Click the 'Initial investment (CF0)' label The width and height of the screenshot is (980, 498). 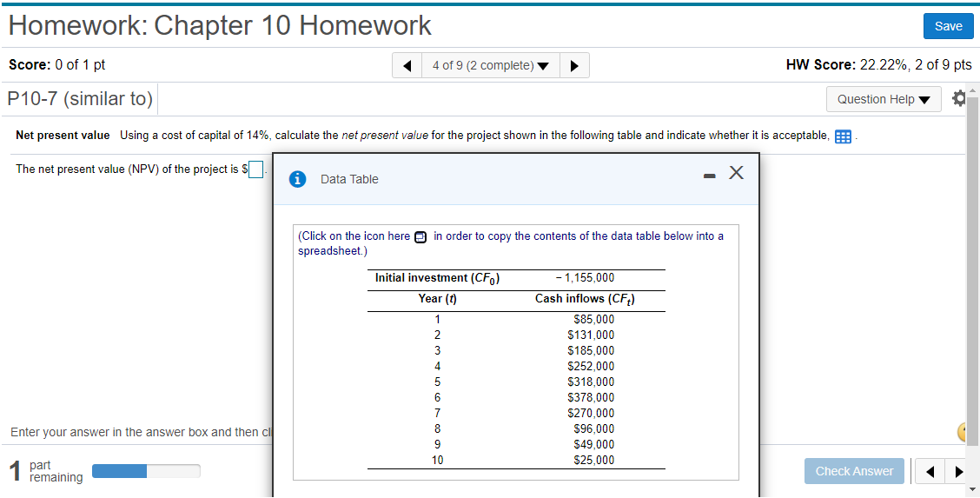tap(437, 279)
